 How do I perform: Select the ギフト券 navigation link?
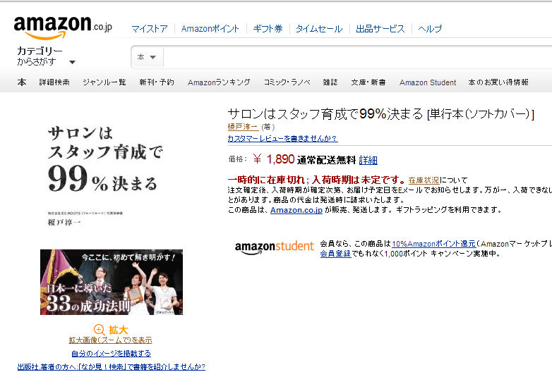pyautogui.click(x=268, y=29)
